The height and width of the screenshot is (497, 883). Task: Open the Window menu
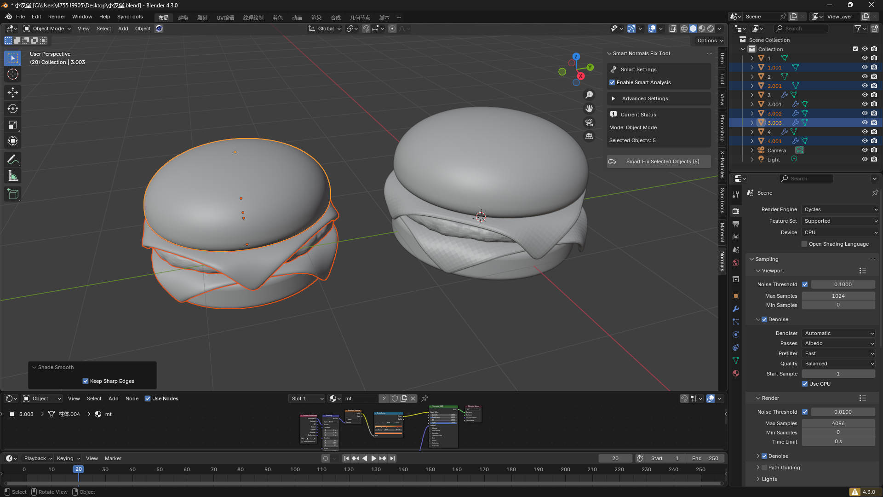click(x=82, y=17)
